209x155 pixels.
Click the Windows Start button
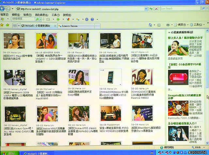click(9, 153)
